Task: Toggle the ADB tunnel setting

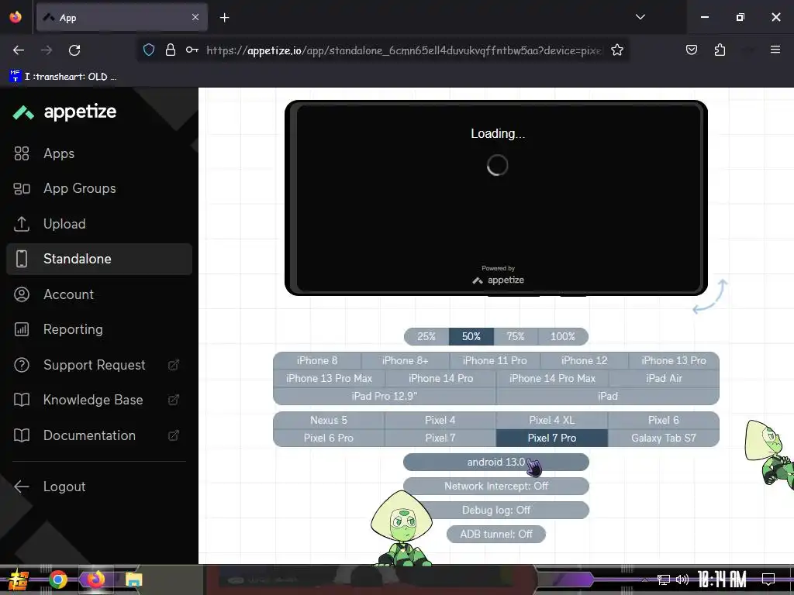Action: (x=496, y=535)
